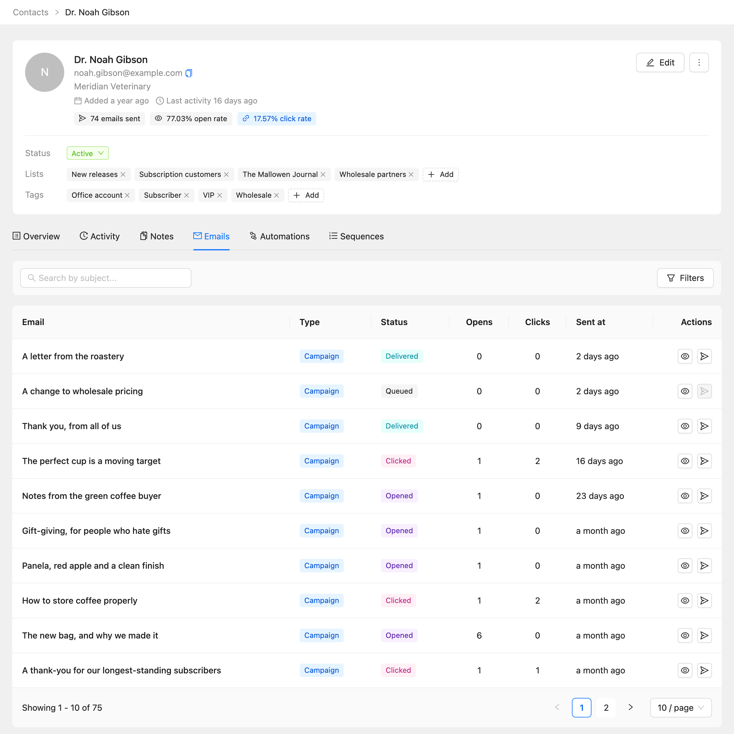The height and width of the screenshot is (734, 734).
Task: Preview the longest-standing subscribers thank-you email
Action: click(x=685, y=671)
